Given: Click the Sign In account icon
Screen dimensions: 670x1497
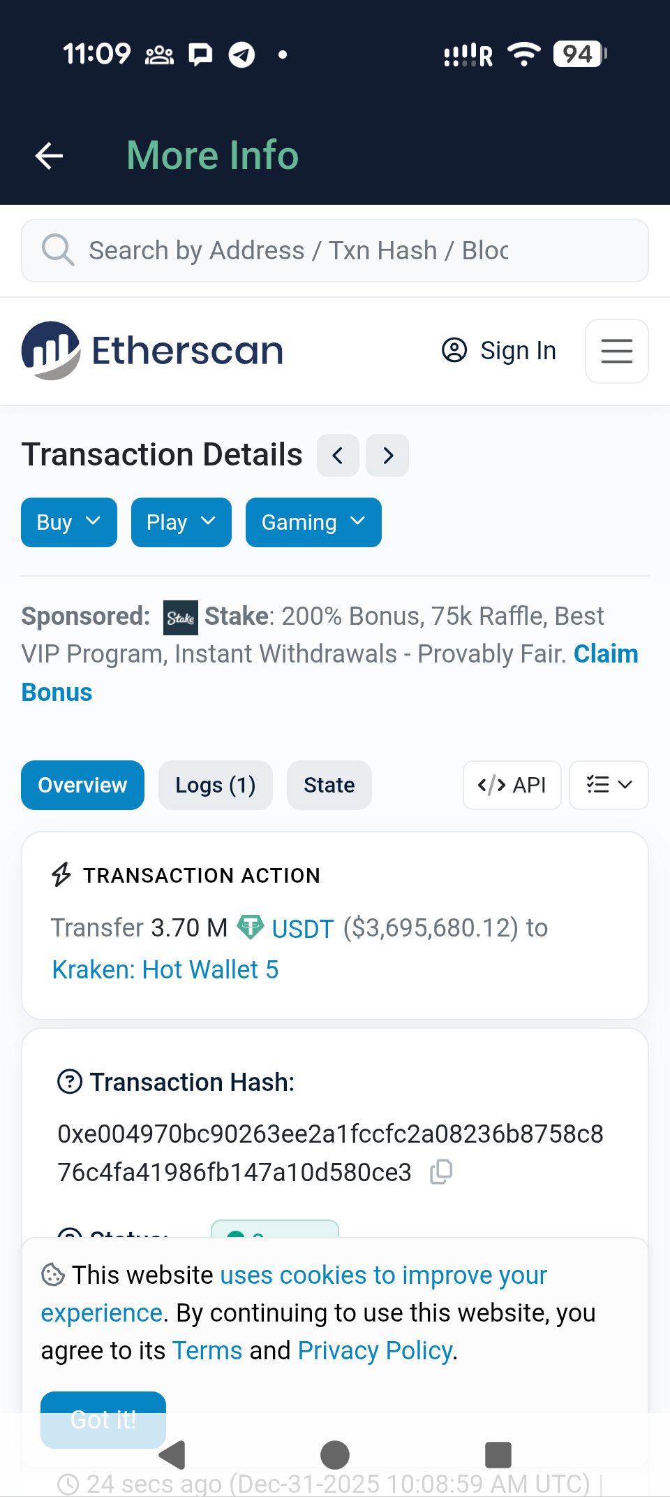Looking at the screenshot, I should (x=454, y=351).
